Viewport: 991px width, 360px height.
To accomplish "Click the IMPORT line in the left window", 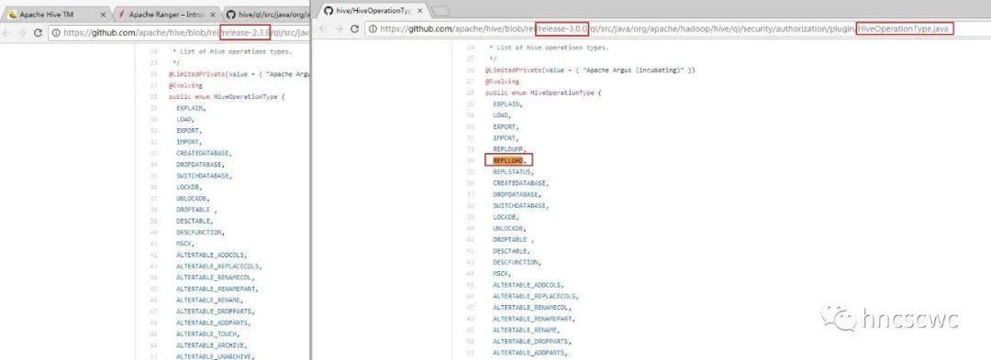I will click(189, 142).
